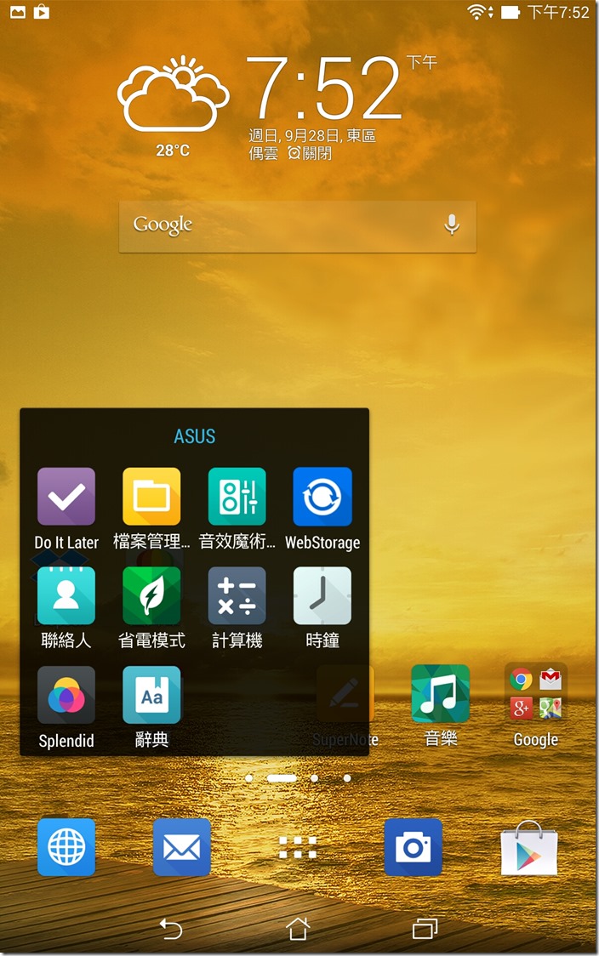
Task: Launch the browser globe icon in dock
Action: (66, 847)
